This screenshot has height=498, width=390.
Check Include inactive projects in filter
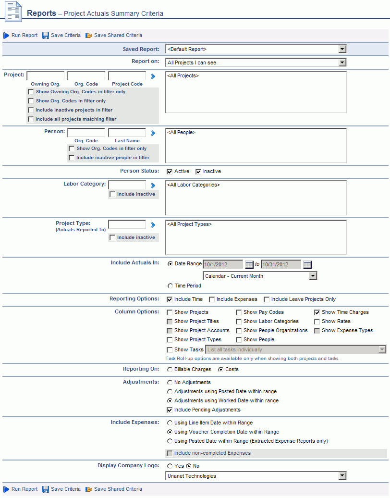[31, 110]
